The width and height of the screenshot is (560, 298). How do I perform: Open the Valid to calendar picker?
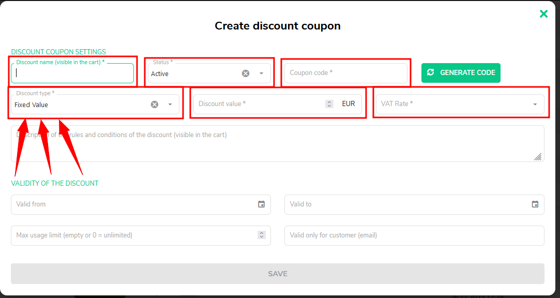pyautogui.click(x=535, y=204)
